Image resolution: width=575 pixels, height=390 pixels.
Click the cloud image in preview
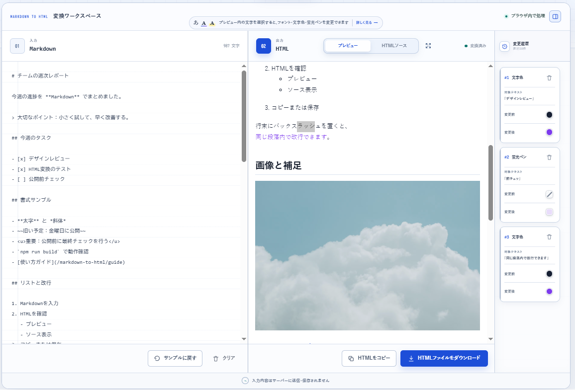click(368, 255)
